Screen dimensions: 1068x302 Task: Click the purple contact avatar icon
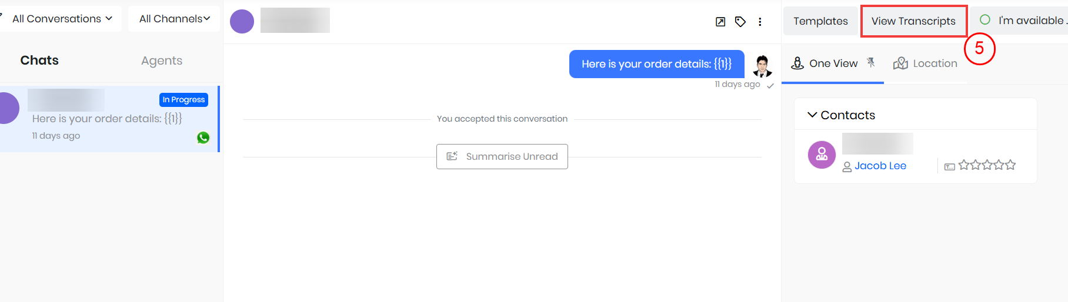(x=822, y=155)
